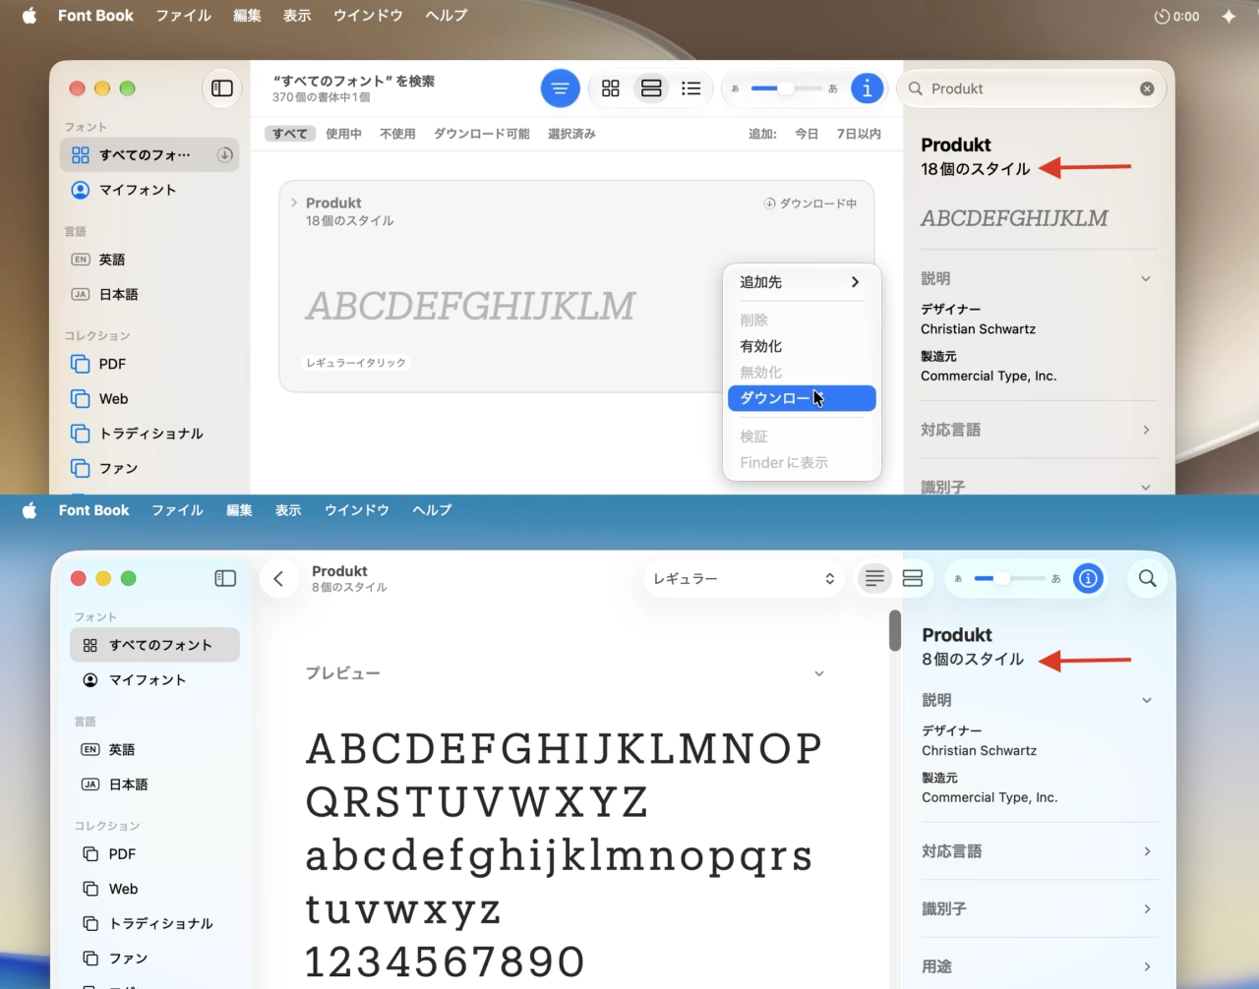This screenshot has width=1259, height=989.
Task: Switch to list view in upper window
Action: [x=691, y=88]
